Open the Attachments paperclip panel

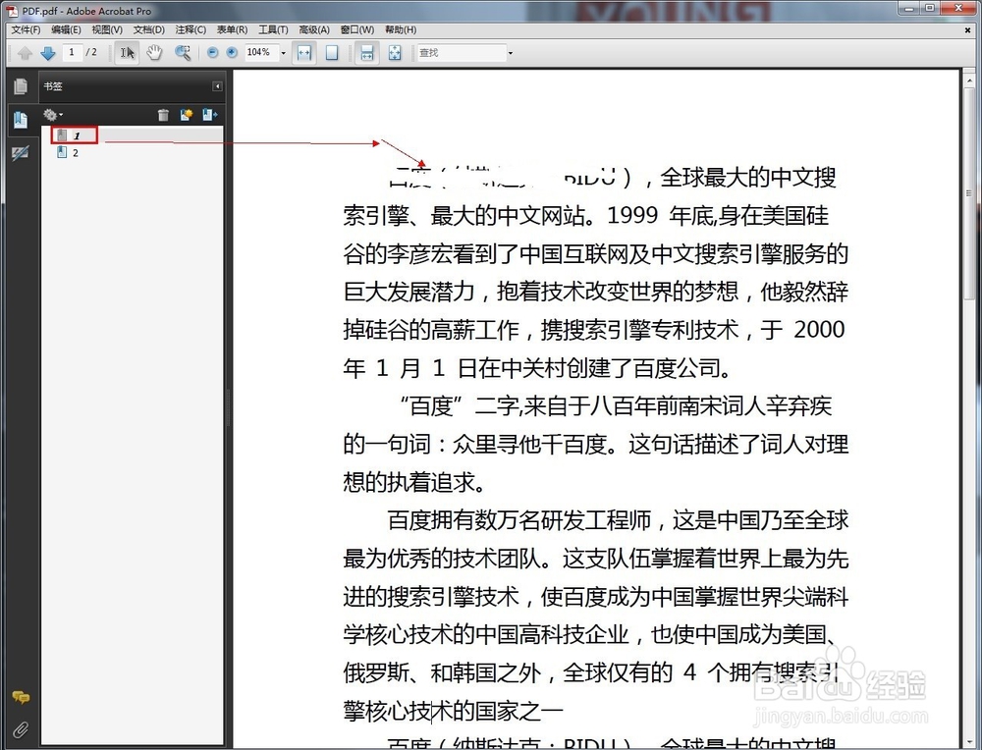(20, 730)
